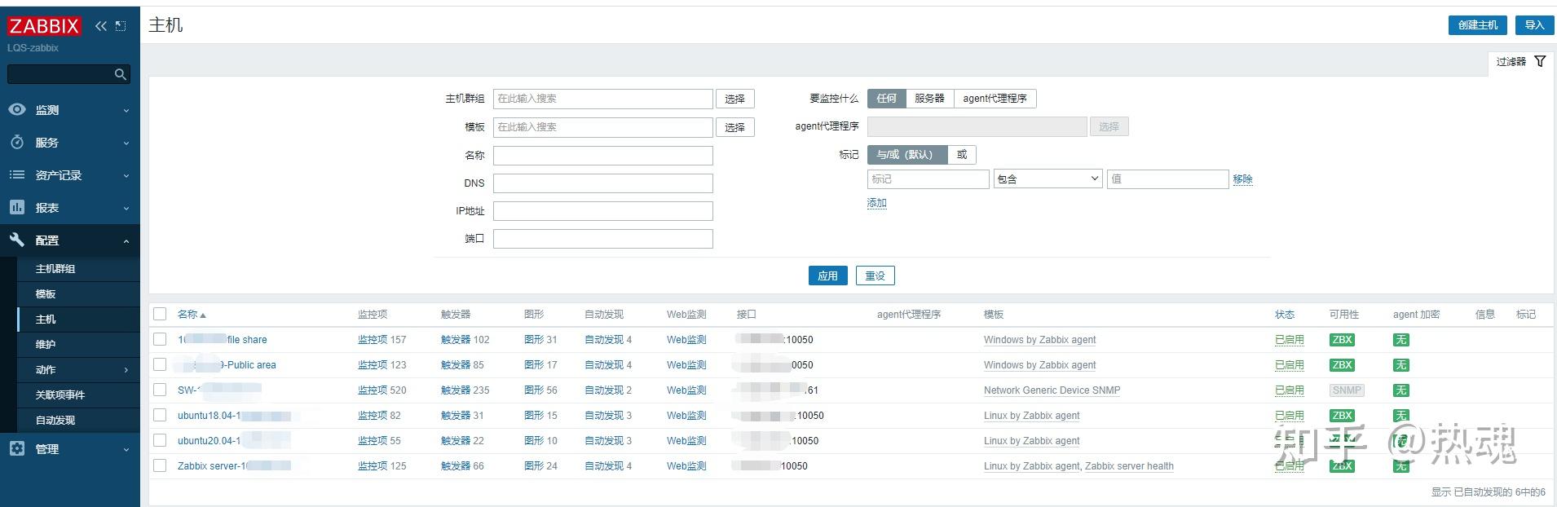The width and height of the screenshot is (1557, 507).
Task: Click encryption badge in SW- host row
Action: (x=1400, y=390)
